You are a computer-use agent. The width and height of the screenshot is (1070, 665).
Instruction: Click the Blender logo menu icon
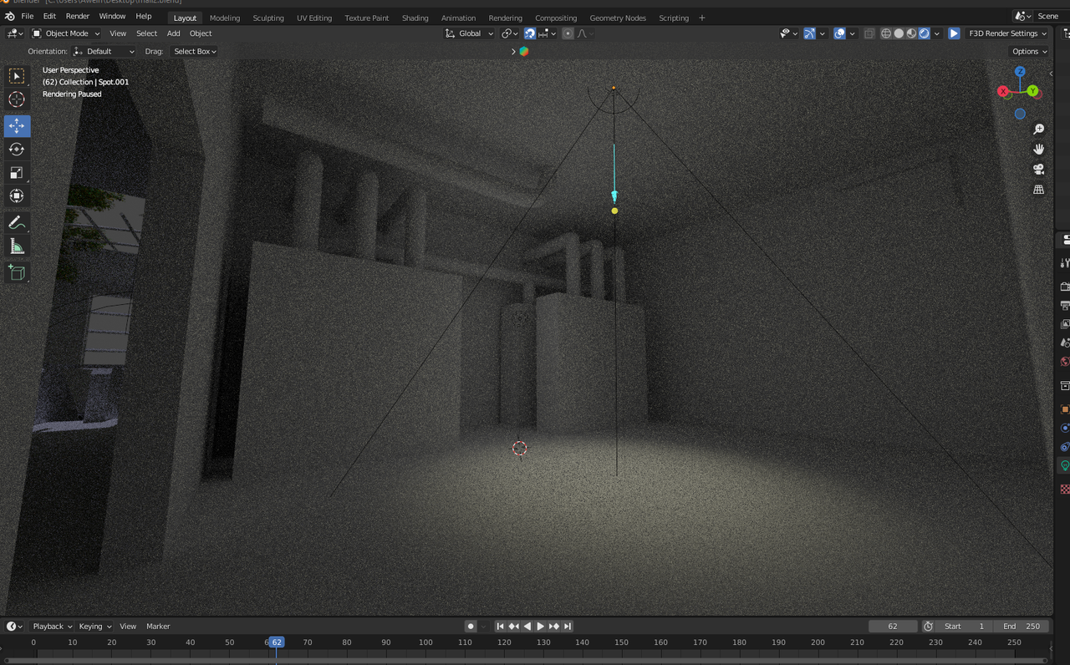[9, 17]
